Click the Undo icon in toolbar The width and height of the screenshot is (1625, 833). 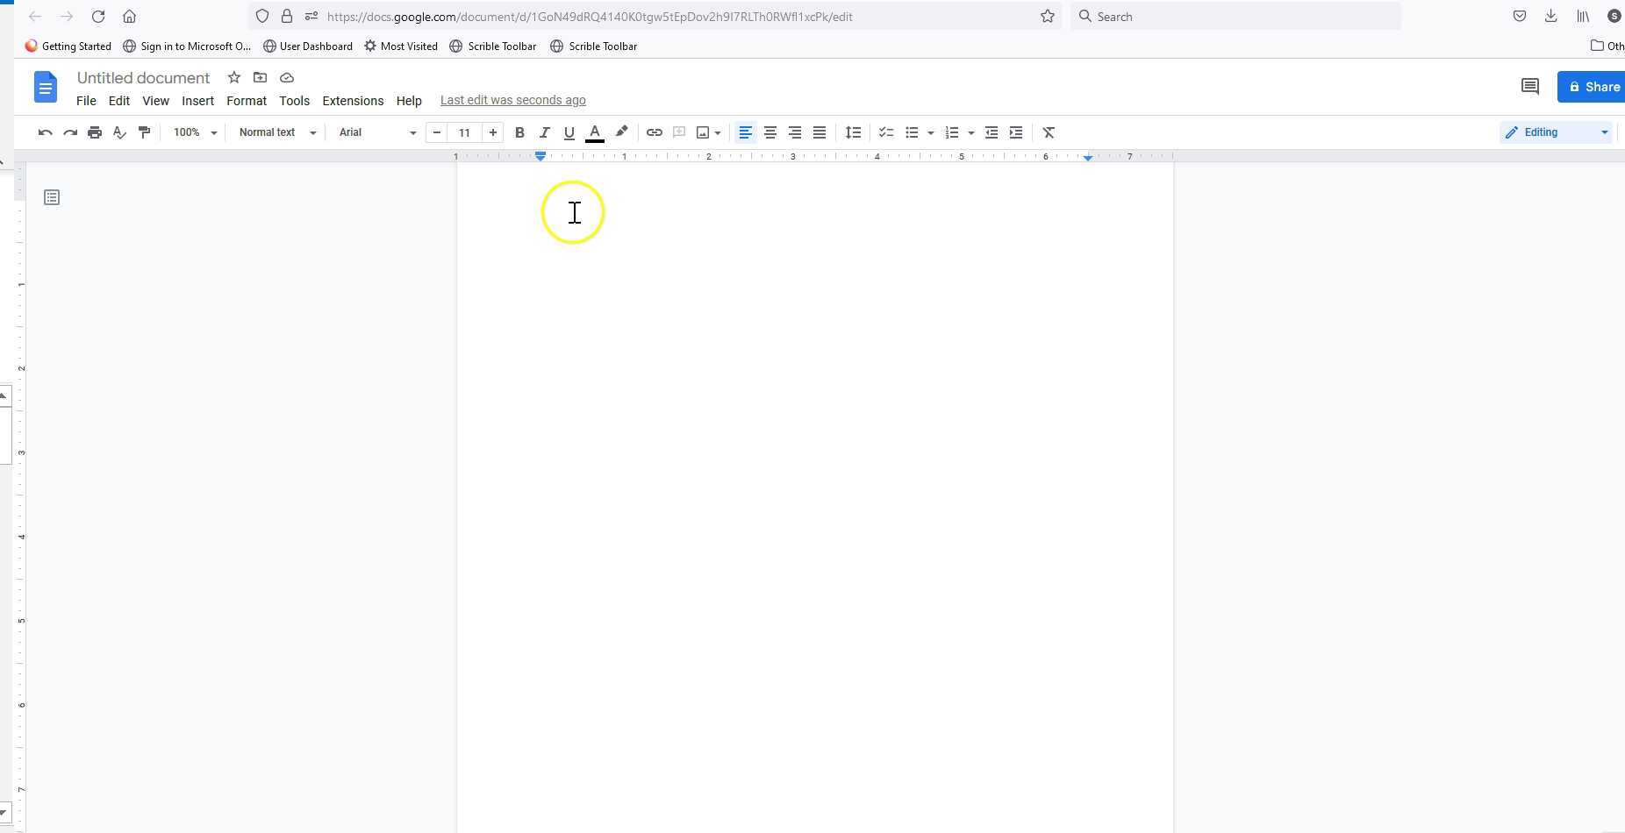click(x=46, y=132)
